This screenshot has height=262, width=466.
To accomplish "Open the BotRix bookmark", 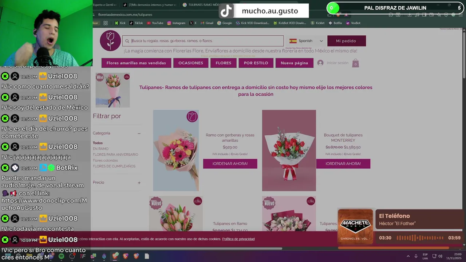I will point(335,23).
